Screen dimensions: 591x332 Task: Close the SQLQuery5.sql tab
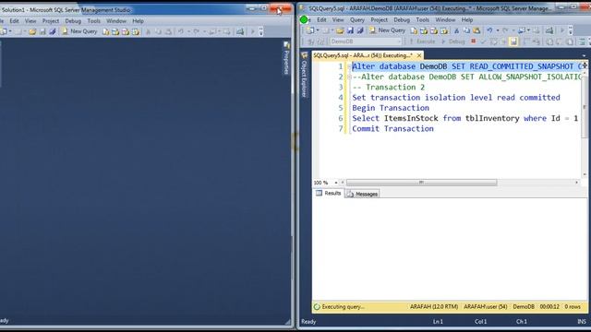419,55
